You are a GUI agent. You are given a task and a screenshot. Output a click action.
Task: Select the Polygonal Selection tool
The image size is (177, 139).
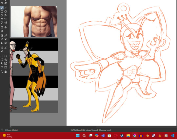tap(2, 60)
